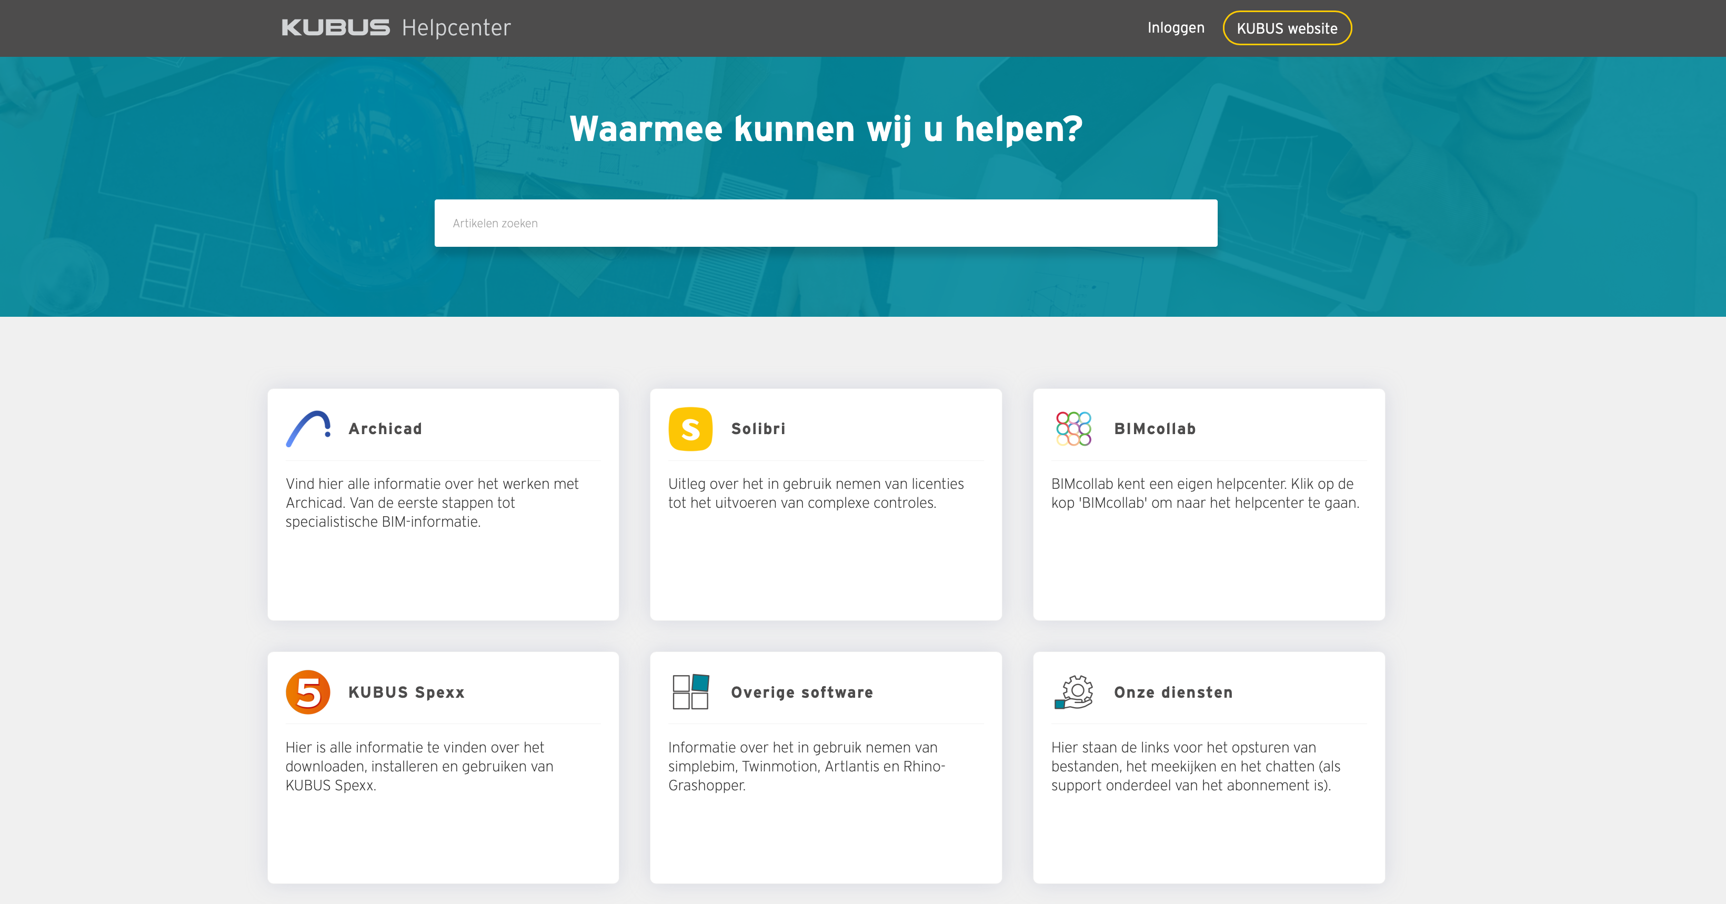1726x904 pixels.
Task: Click the 'Waarmee kunnen wij u helpen?' heading
Action: [x=826, y=129]
